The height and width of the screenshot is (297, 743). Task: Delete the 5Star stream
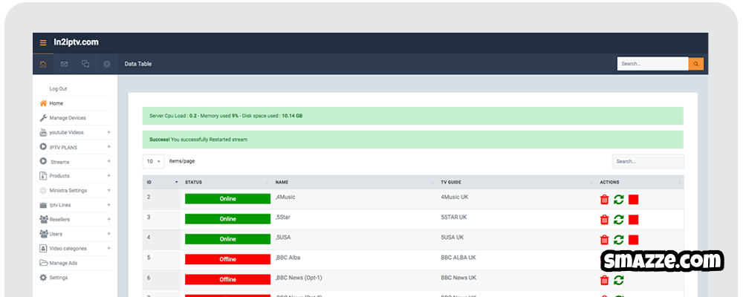pyautogui.click(x=604, y=219)
